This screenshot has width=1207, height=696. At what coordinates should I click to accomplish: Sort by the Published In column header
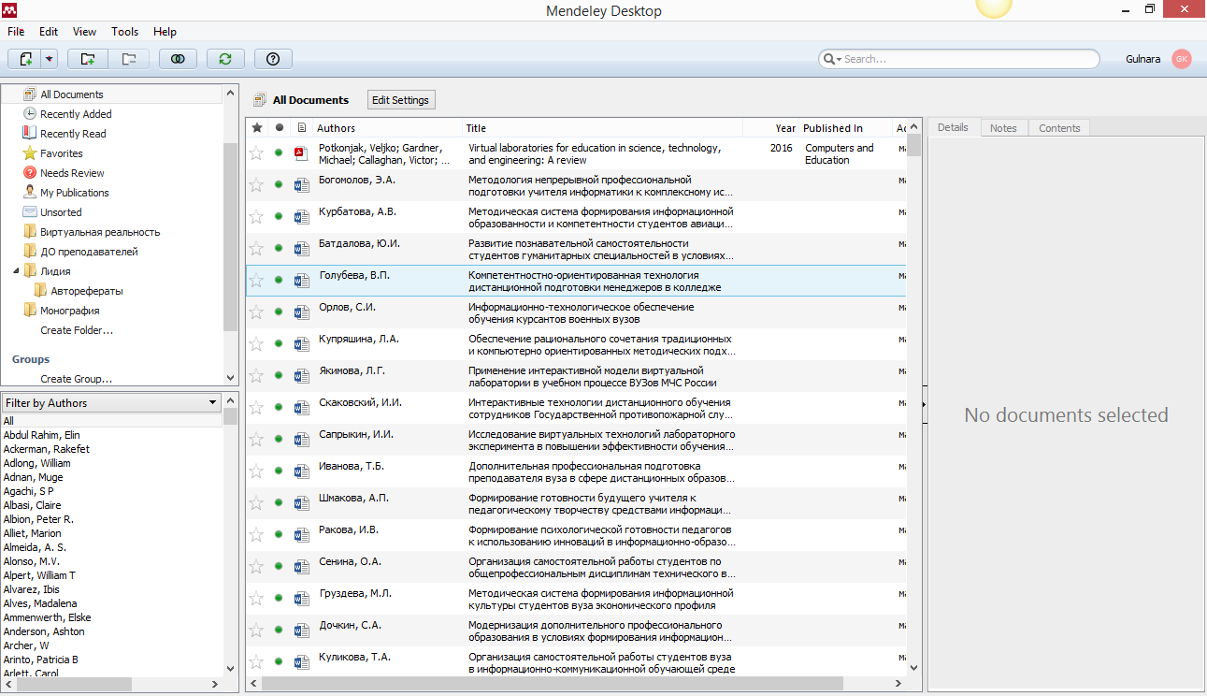click(x=846, y=128)
